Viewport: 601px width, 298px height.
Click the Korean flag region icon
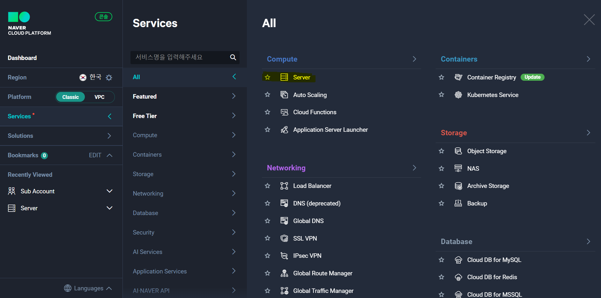(x=83, y=77)
